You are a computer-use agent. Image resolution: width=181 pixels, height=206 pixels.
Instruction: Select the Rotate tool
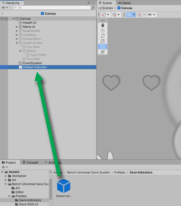tap(102, 36)
